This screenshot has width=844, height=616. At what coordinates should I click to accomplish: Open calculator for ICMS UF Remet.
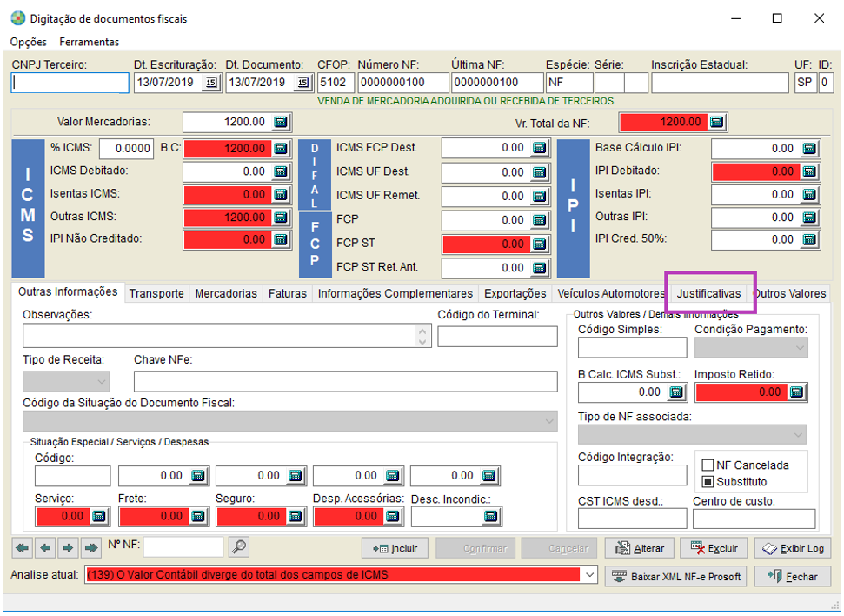click(539, 196)
